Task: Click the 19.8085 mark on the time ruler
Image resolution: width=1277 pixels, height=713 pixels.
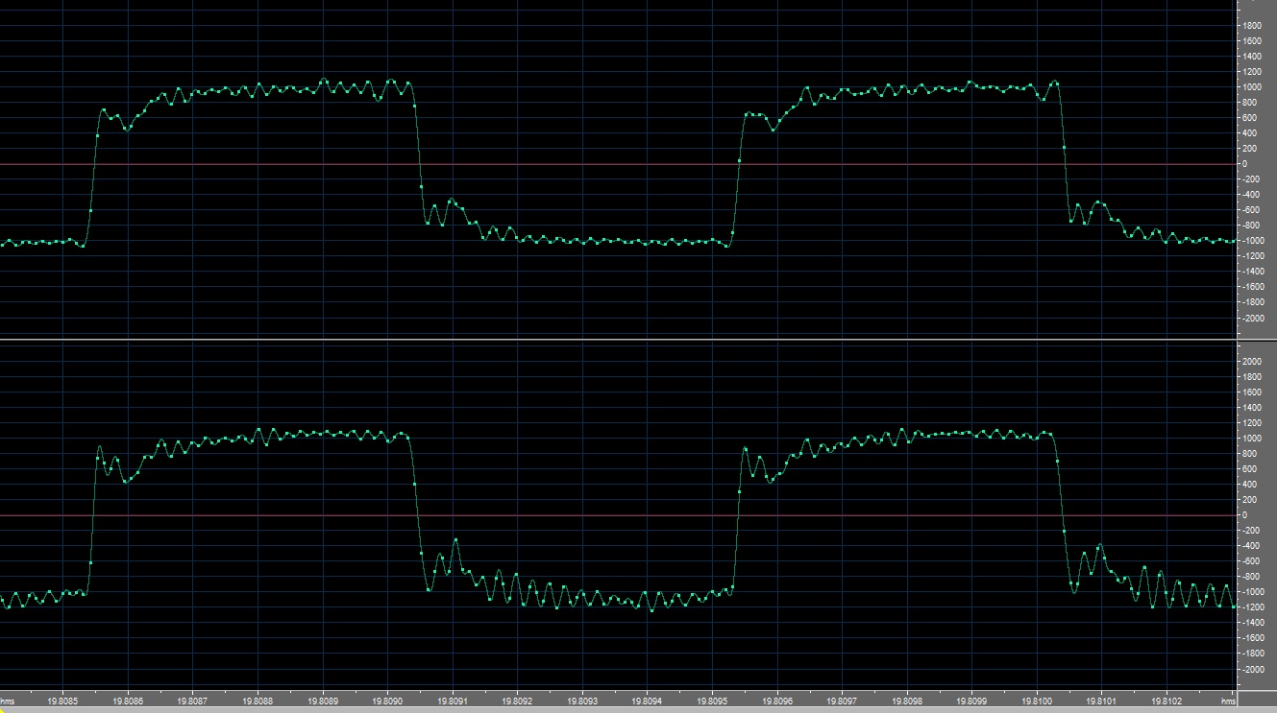Action: coord(62,701)
